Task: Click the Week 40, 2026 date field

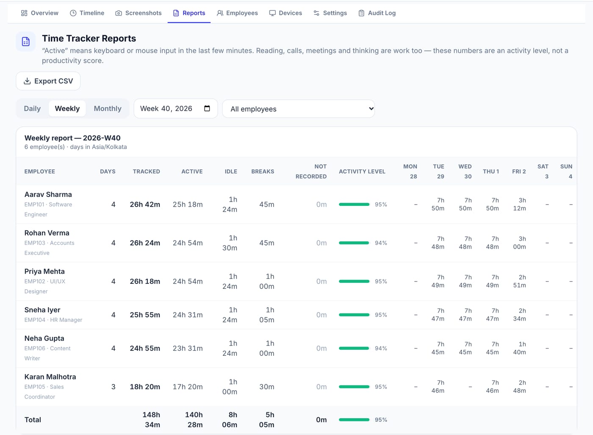Action: [176, 108]
